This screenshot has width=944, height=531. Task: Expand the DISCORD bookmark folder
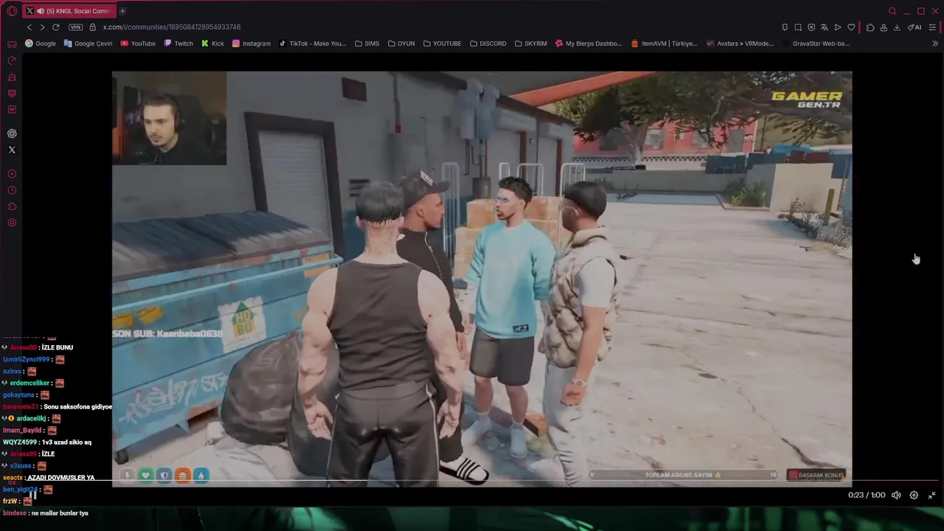point(488,44)
